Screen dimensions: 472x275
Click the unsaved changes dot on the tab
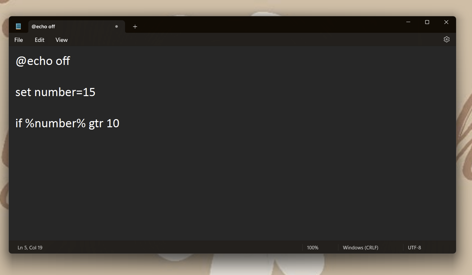pos(116,27)
